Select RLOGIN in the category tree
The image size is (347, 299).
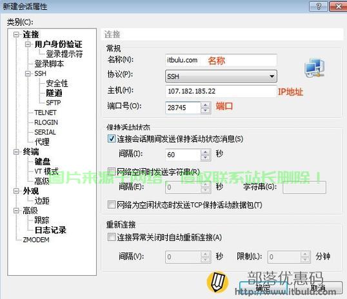(46, 122)
